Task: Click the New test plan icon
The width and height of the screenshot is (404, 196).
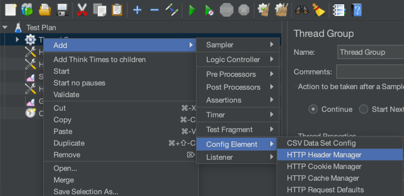Action: pos(11,10)
